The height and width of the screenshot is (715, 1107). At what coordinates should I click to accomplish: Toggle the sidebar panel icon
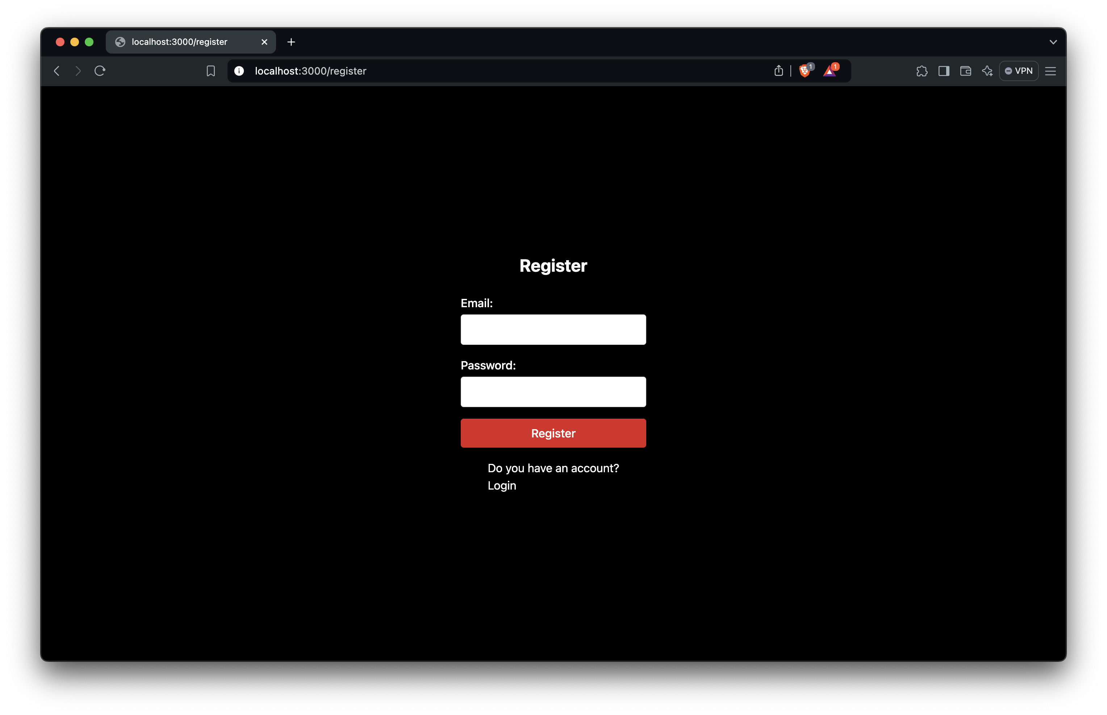(944, 71)
